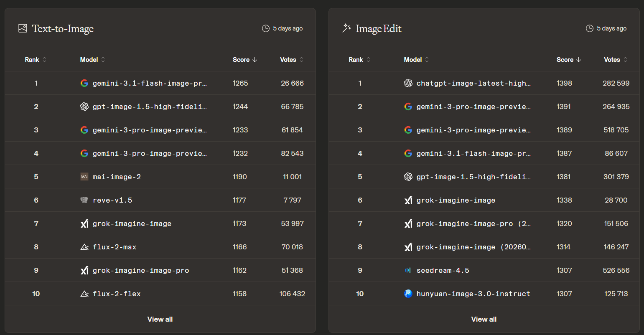Sort Image Edit table by Votes column
Viewport: 644px width, 335px height.
(x=616, y=60)
